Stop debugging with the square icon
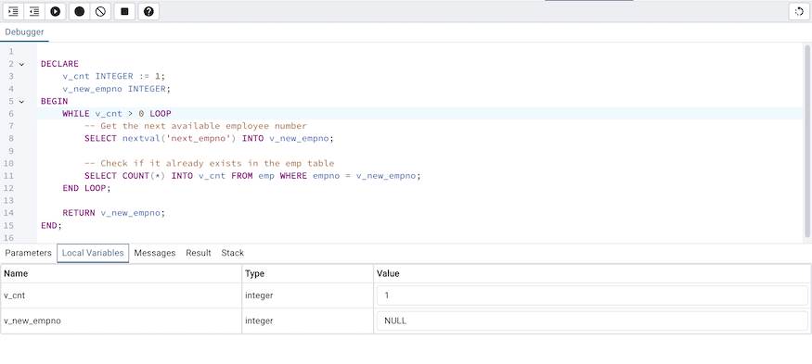Viewport: 812px width, 364px height. 124,11
